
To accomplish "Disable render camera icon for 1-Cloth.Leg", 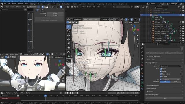I will coord(183,36).
